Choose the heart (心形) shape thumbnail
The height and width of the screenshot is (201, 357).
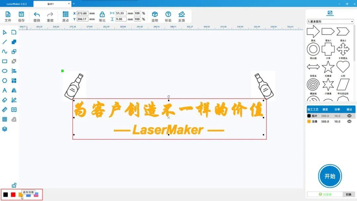(x=343, y=67)
